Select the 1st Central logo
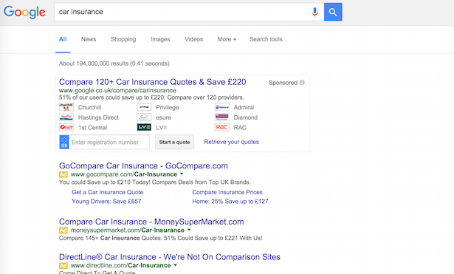454x274 pixels. [66, 128]
